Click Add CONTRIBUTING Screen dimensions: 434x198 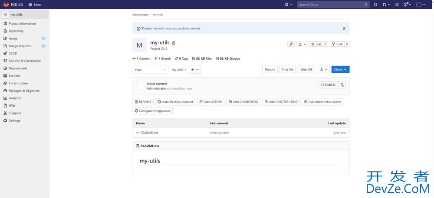click(281, 102)
